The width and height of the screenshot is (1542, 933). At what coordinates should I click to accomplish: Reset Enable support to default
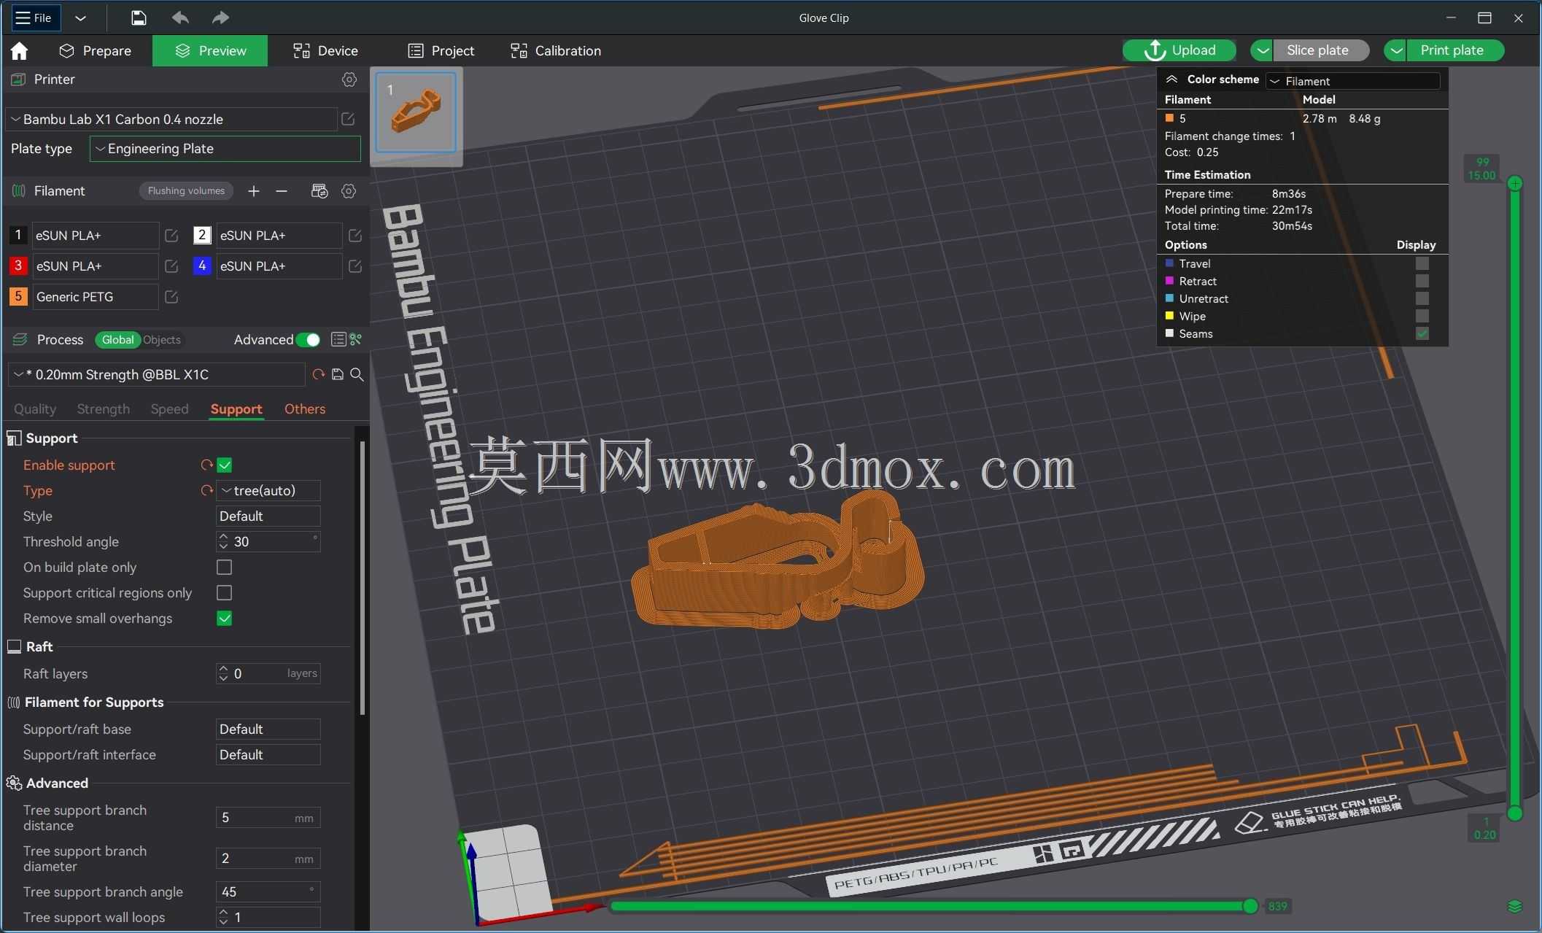tap(206, 465)
